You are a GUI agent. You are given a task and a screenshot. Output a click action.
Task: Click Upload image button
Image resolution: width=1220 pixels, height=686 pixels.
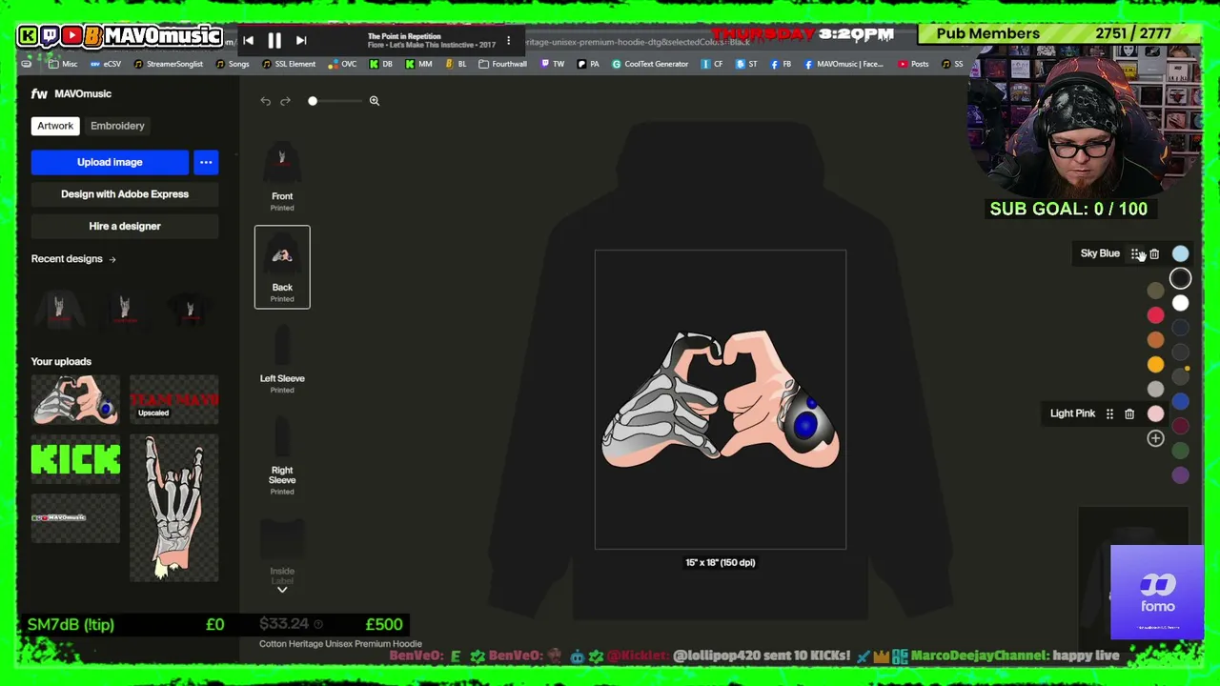[x=110, y=162]
